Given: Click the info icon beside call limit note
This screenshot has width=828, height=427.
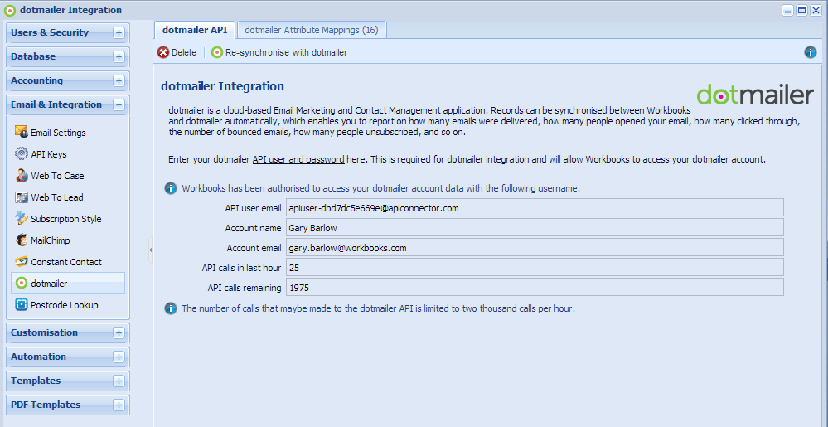Looking at the screenshot, I should [171, 308].
